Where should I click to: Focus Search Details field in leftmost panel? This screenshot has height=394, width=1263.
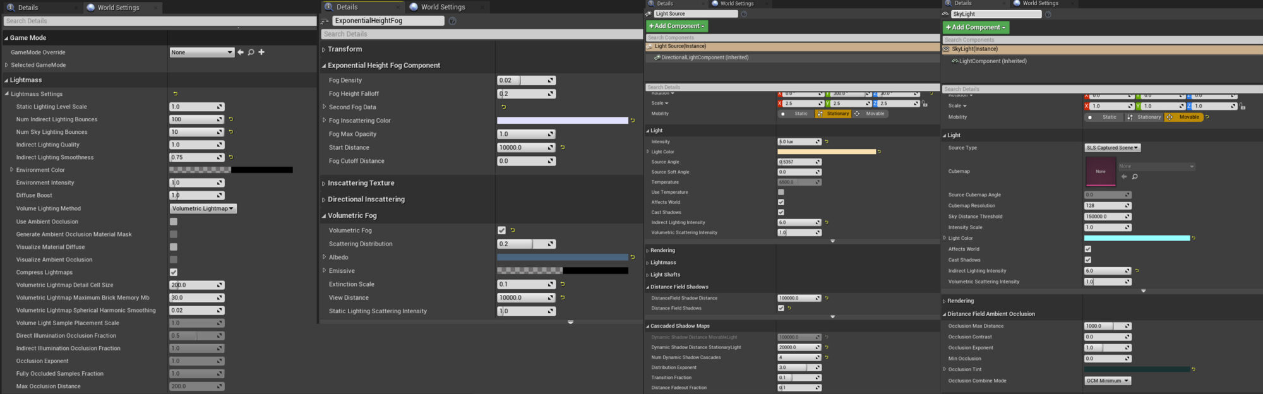click(x=160, y=21)
